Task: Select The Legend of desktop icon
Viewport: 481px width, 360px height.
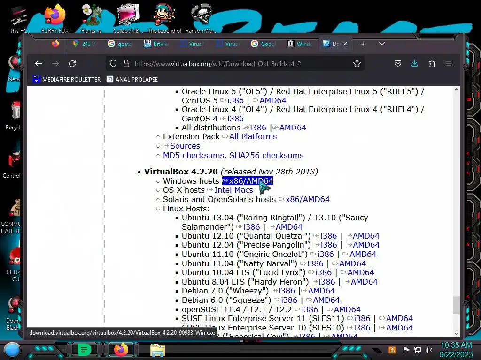Action: [x=165, y=18]
